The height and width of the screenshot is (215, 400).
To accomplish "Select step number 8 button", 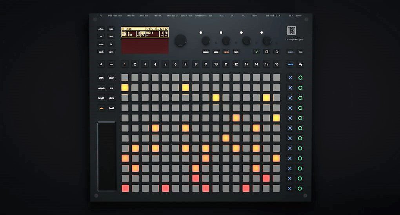I will point(196,64).
